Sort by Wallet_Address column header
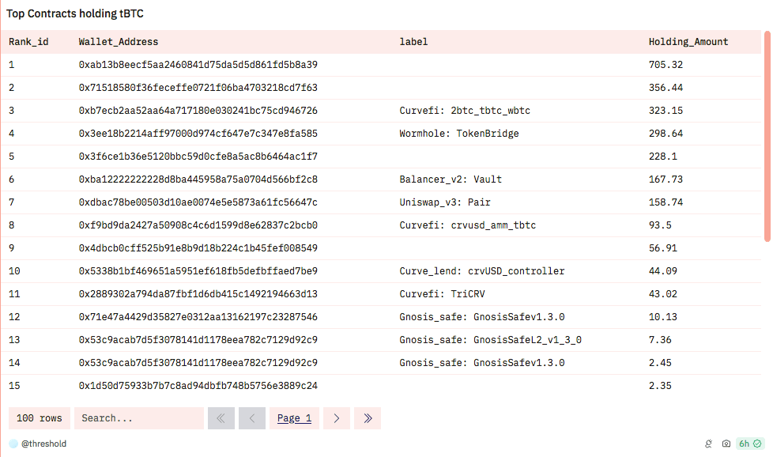 pyautogui.click(x=118, y=42)
